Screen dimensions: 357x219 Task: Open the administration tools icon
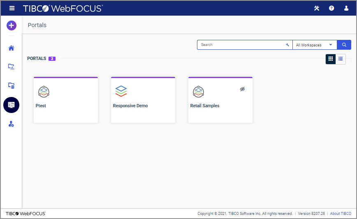coord(317,8)
